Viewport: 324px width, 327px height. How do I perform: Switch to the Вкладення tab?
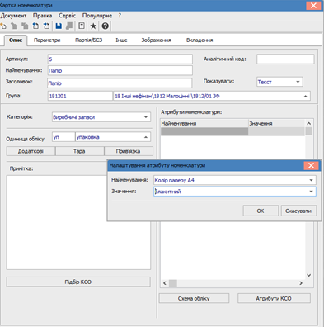click(x=200, y=40)
